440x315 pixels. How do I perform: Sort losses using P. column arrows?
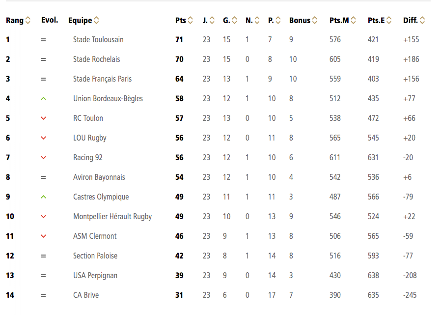pos(278,20)
